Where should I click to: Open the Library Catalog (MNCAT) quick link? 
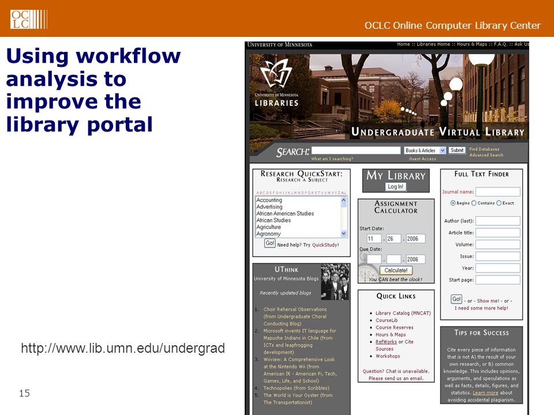click(403, 313)
